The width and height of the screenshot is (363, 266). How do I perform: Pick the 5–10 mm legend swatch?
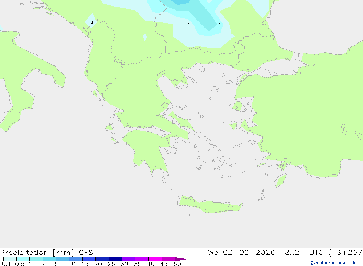pos(63,259)
